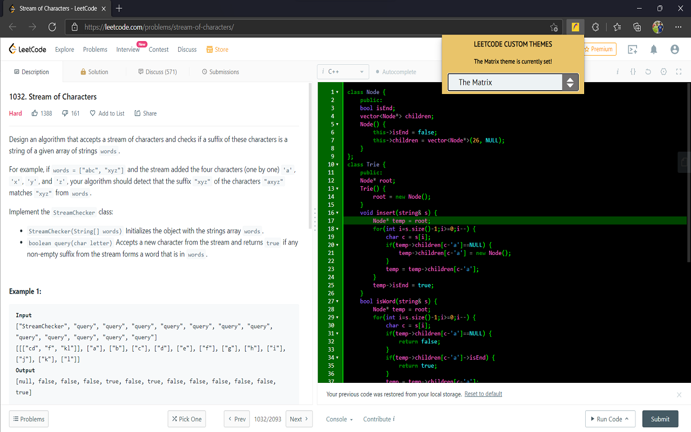Expand the Console panel
691x432 pixels.
339,419
